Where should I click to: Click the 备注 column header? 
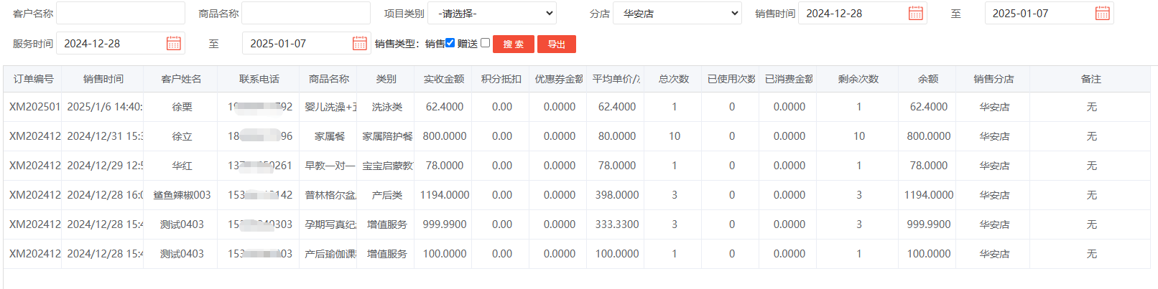[x=1091, y=79]
